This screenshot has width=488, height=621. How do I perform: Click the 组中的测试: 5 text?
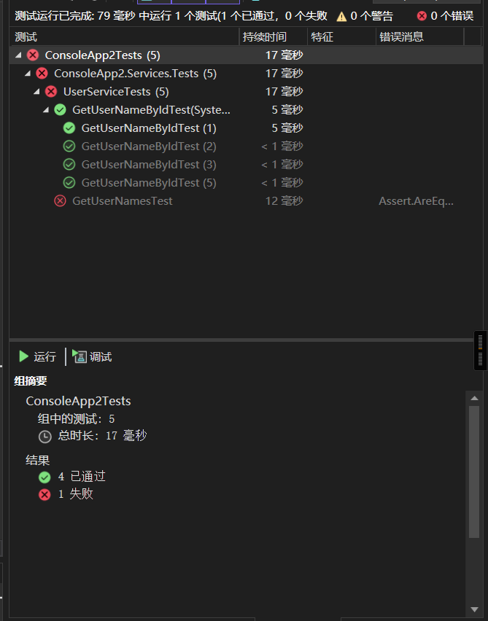[76, 418]
